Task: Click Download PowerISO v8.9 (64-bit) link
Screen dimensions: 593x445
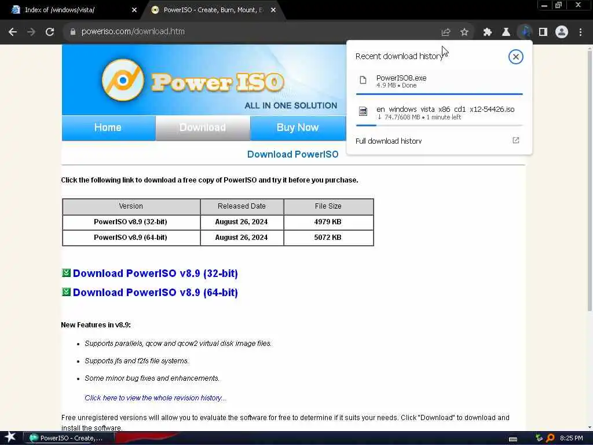Action: (x=155, y=292)
